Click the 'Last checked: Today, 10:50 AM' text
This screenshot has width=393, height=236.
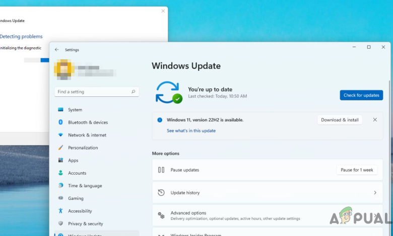tap(218, 96)
